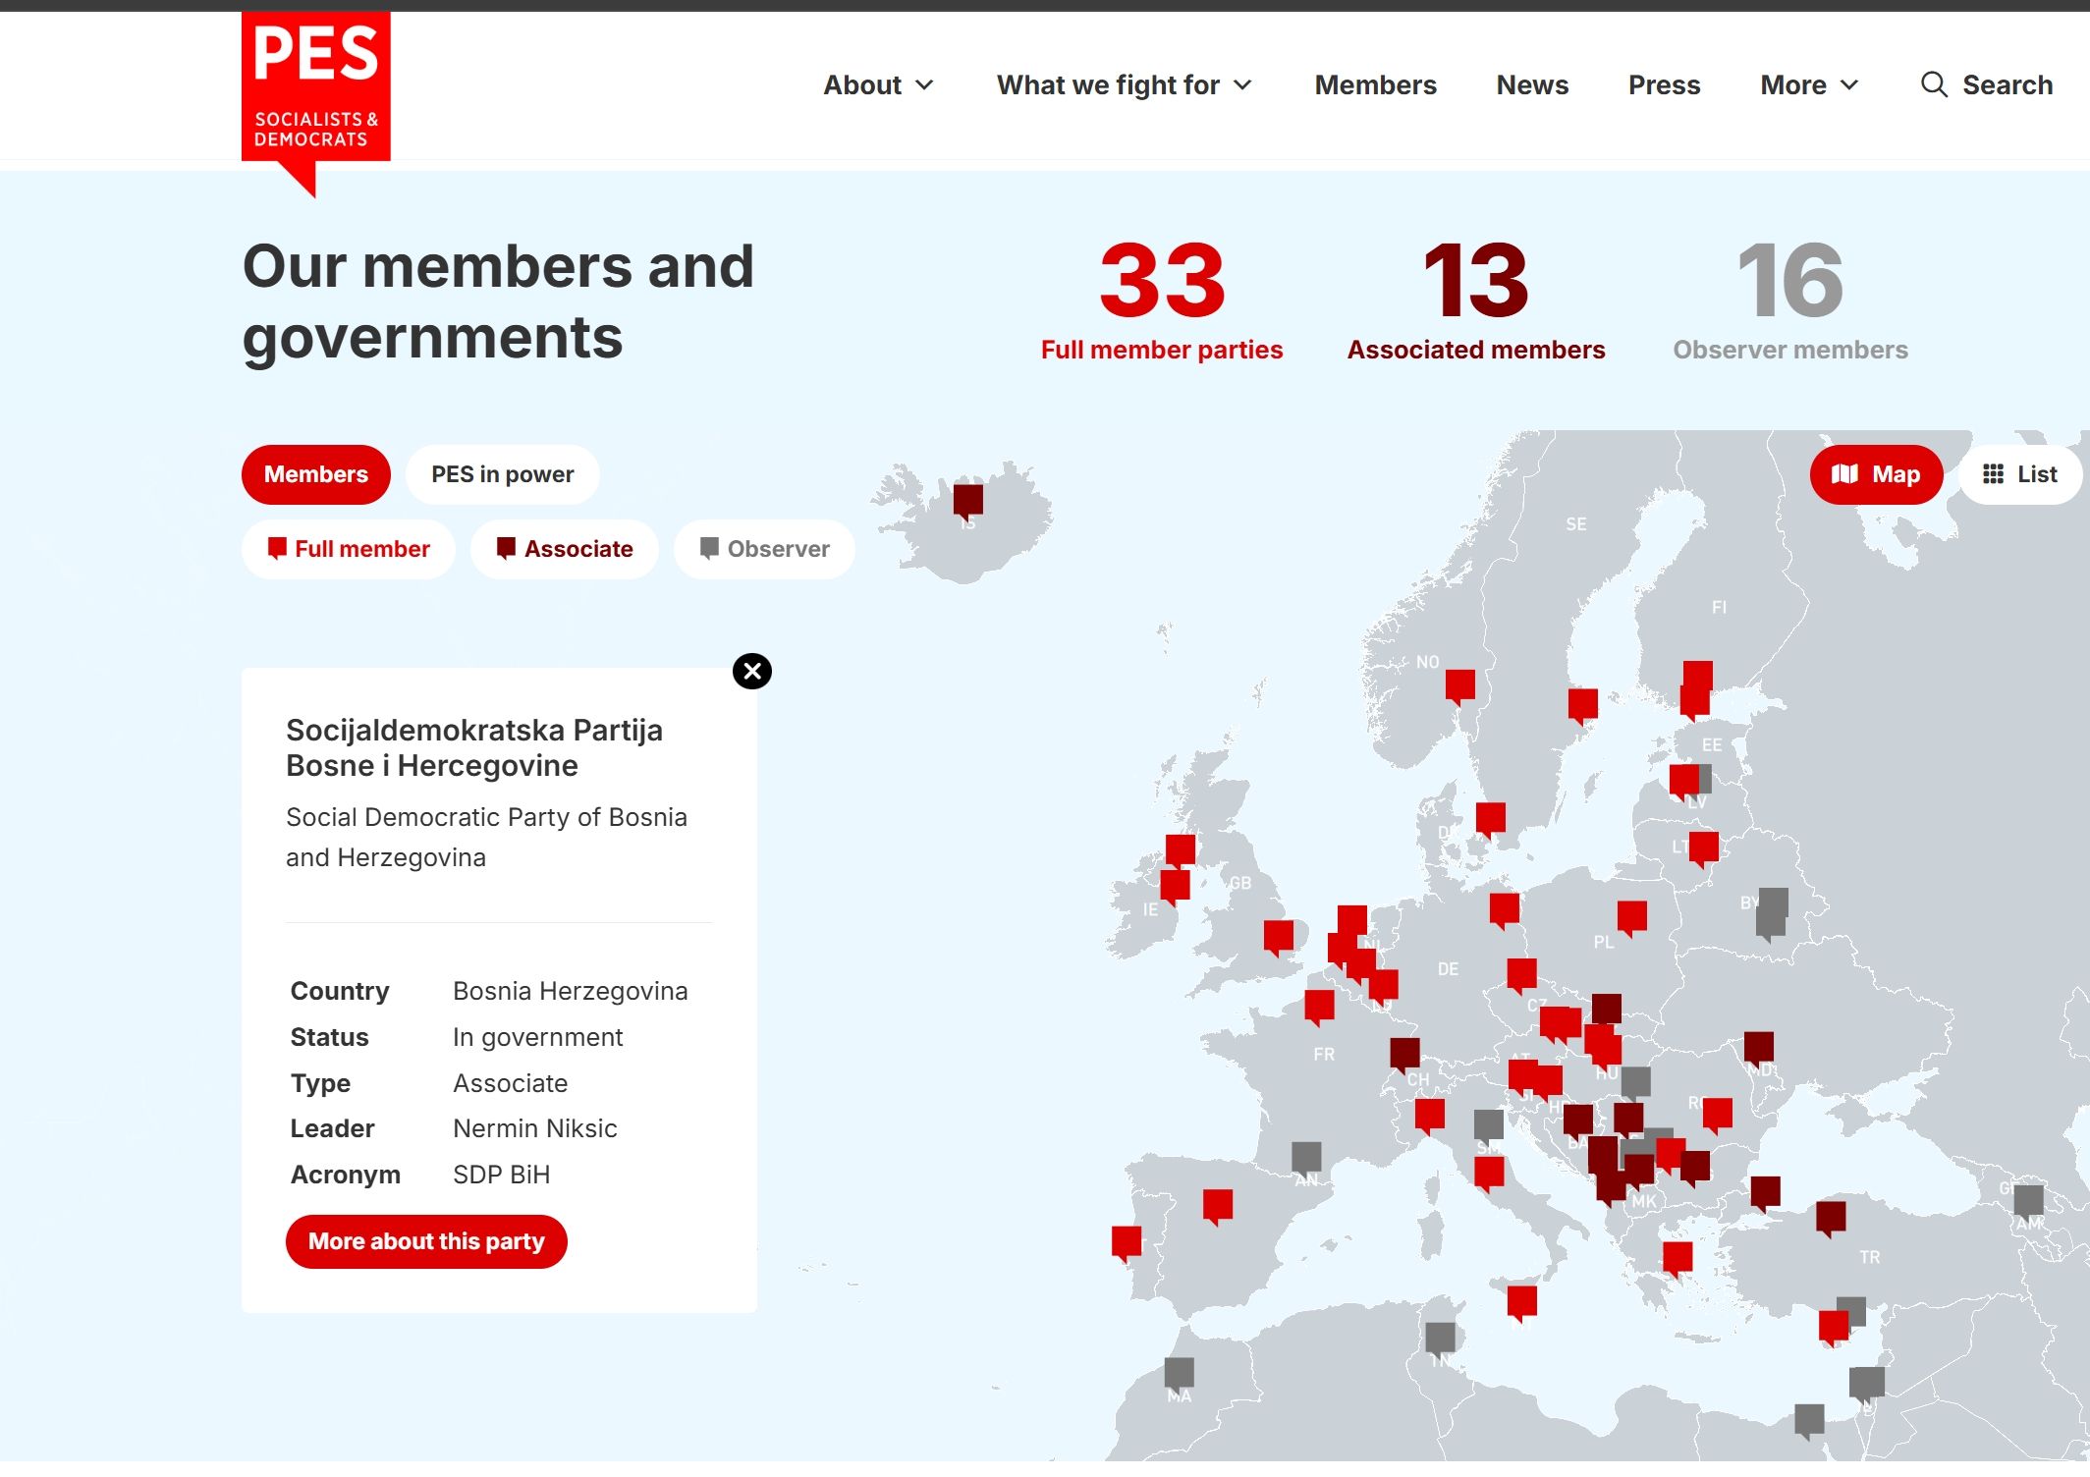Select the Norway map marker
The image size is (2090, 1477).
pos(1459,684)
